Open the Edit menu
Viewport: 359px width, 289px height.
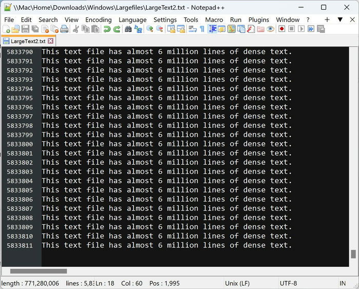[26, 20]
